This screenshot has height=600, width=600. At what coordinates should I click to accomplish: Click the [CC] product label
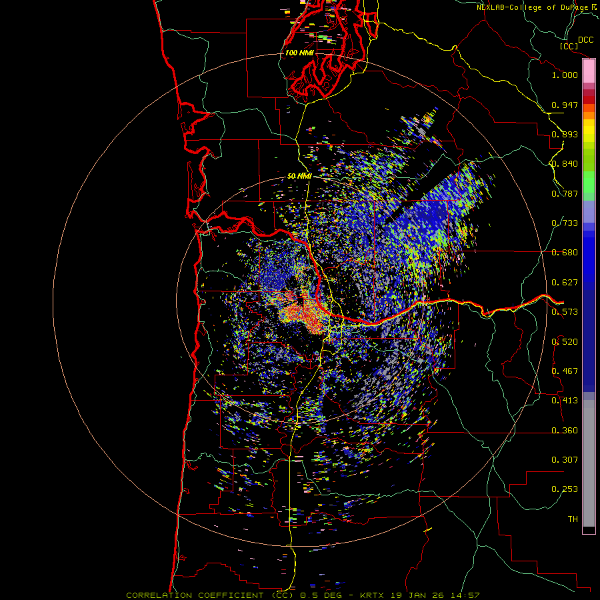(569, 46)
